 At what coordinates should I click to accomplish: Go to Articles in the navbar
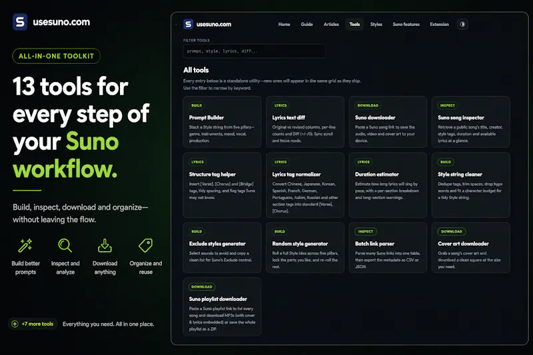point(331,24)
